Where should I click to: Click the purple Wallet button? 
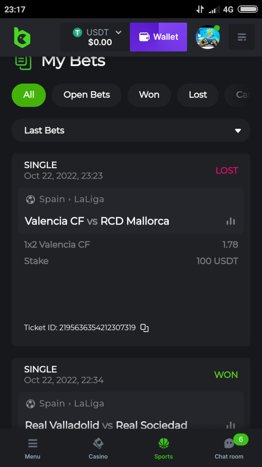coord(158,37)
